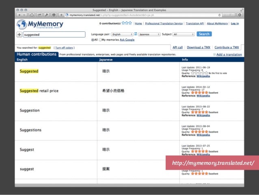Click Turn off colors link
Screen dimensions: 259x195
(x=64, y=48)
